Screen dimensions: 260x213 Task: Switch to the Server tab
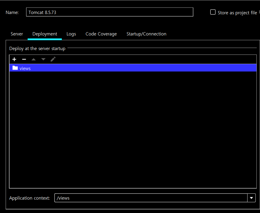(x=17, y=34)
